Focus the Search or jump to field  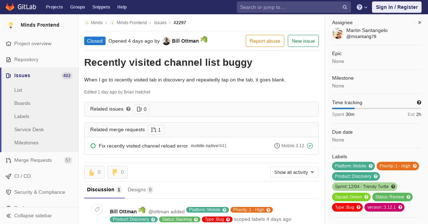(x=294, y=7)
